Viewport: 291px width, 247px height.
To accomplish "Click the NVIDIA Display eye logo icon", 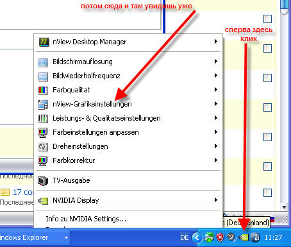I will (43, 201).
